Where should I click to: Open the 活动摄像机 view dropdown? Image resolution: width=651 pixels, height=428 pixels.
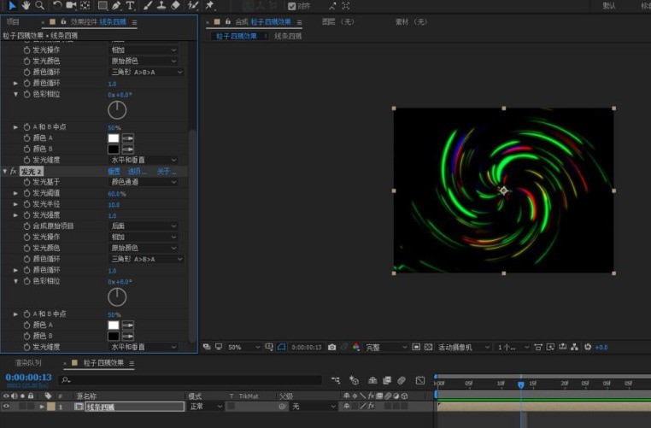[463, 347]
